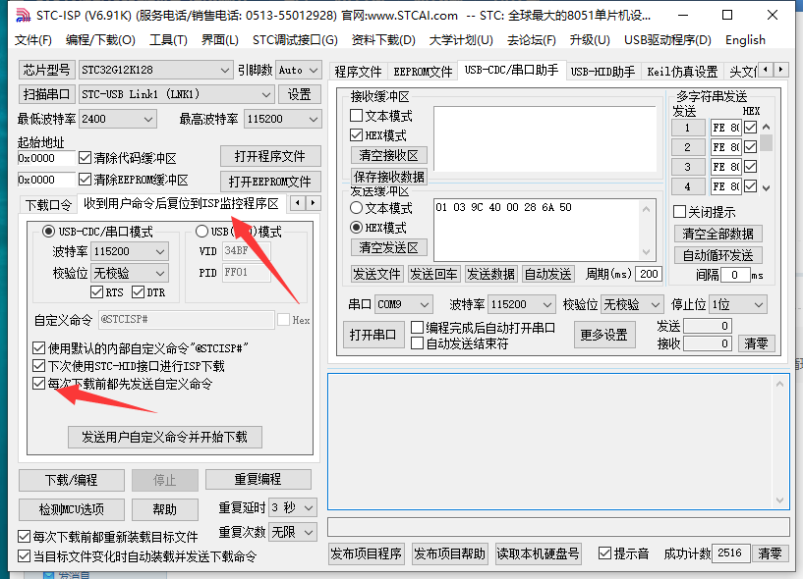
Task: Click the 读取本机硬盘号 button
Action: (x=538, y=553)
